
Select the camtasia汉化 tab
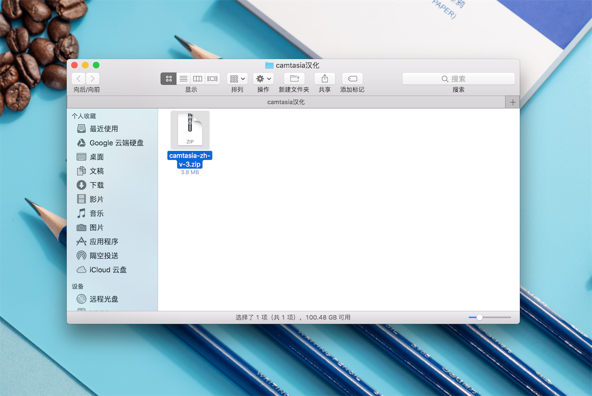[286, 102]
